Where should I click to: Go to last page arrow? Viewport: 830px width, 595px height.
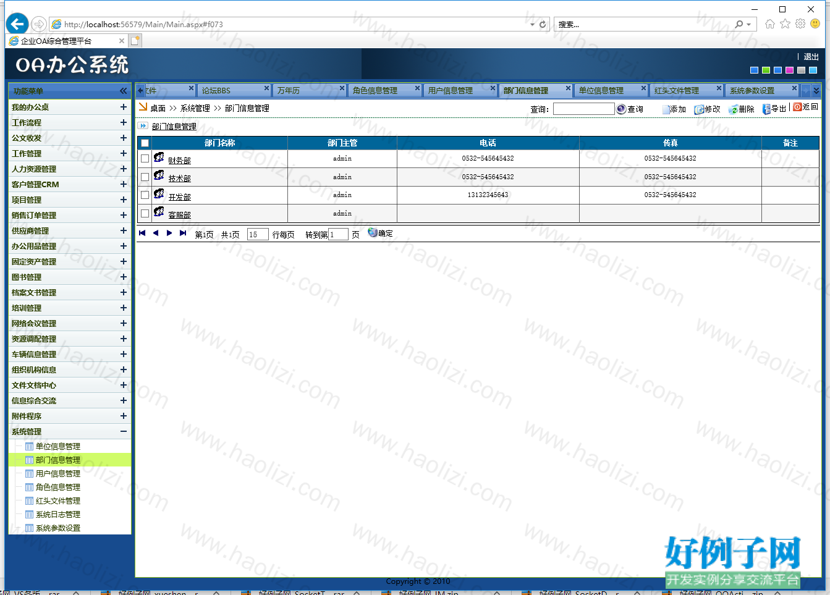coord(183,233)
